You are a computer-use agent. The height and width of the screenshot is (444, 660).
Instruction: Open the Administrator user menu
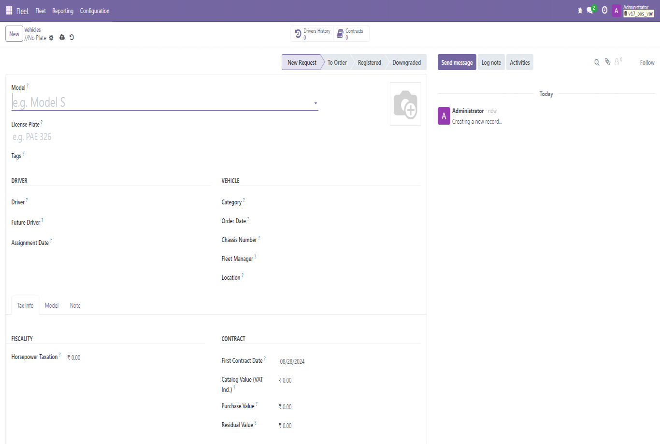tap(633, 11)
